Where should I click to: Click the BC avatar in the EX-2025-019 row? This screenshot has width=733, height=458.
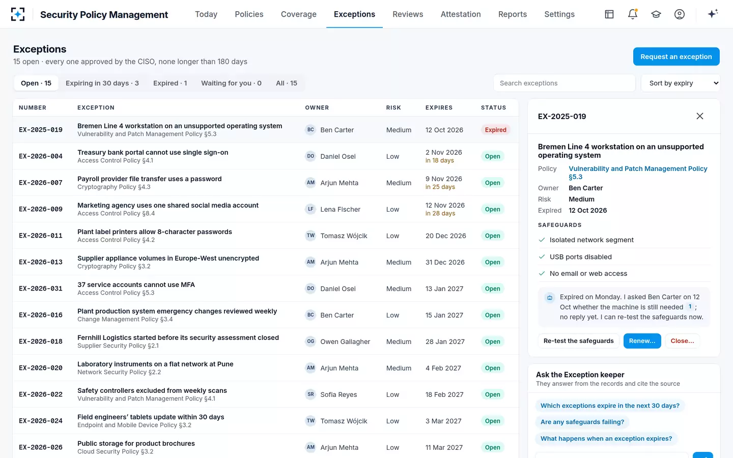[311, 130]
